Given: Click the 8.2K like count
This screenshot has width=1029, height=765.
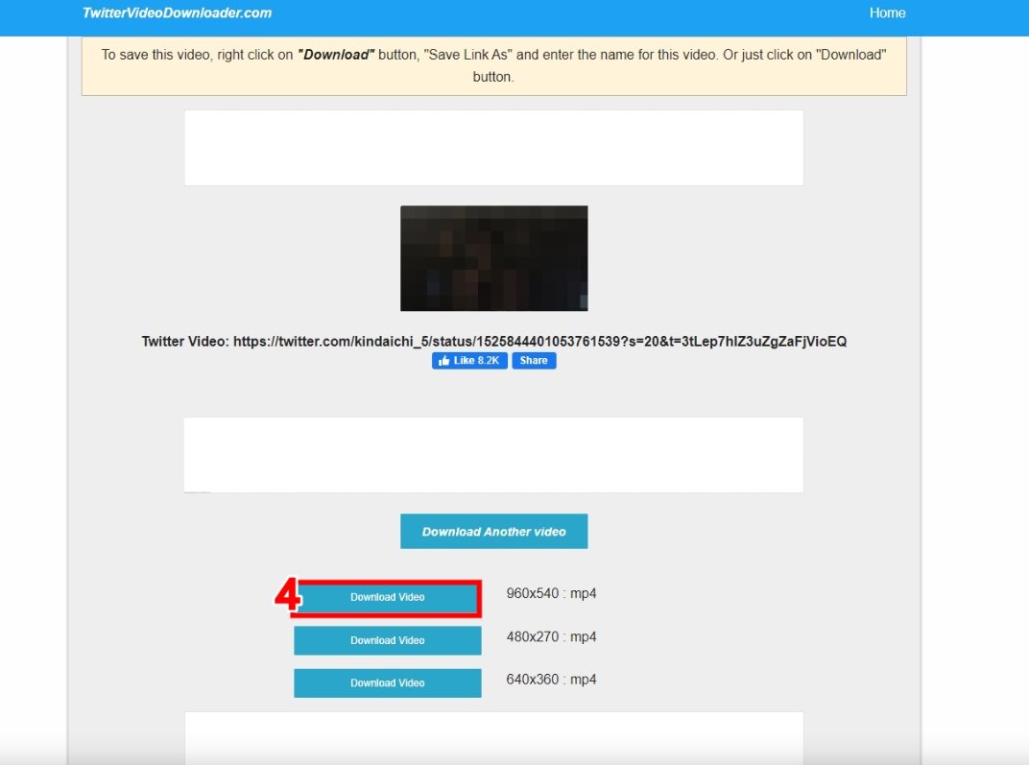Looking at the screenshot, I should click(x=489, y=361).
